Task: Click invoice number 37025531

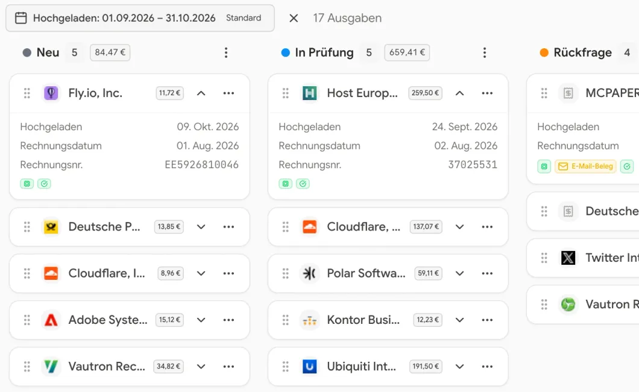Action: pos(473,165)
